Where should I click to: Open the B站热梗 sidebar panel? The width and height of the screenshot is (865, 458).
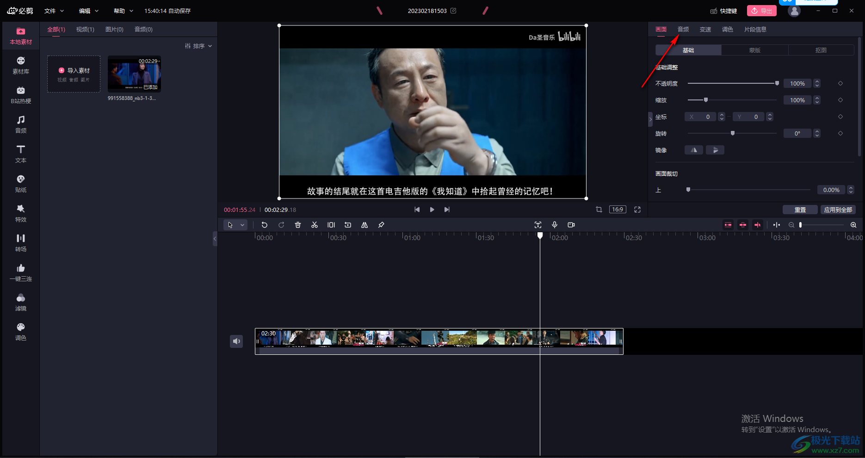(21, 95)
